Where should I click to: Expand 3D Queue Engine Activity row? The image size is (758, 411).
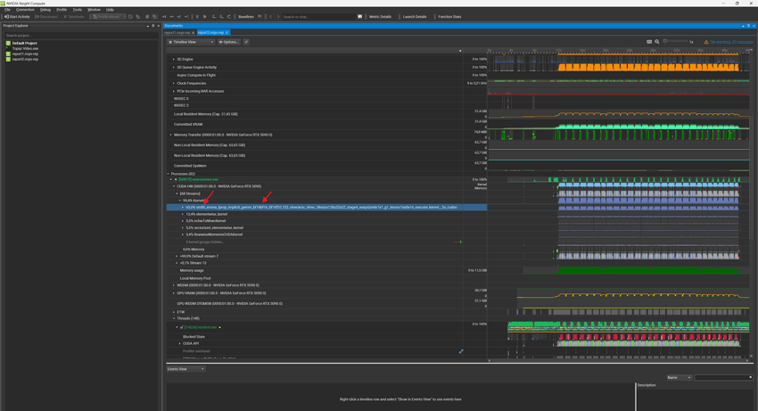point(174,67)
